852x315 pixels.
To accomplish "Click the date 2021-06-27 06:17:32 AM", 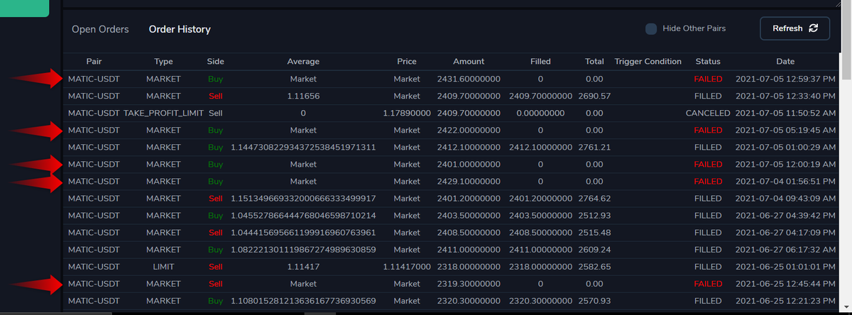I will [785, 249].
